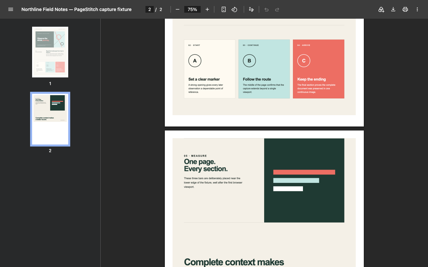Click the fit to page icon
Screen dimensions: 428x267
pos(224,9)
